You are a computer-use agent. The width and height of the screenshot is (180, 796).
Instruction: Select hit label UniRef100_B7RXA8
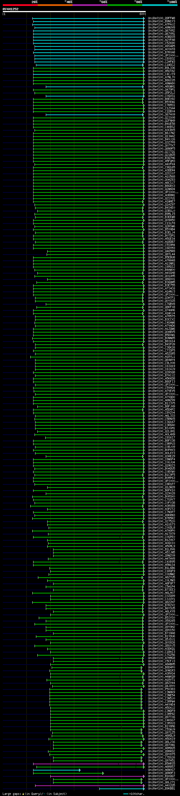pyautogui.click(x=161, y=52)
